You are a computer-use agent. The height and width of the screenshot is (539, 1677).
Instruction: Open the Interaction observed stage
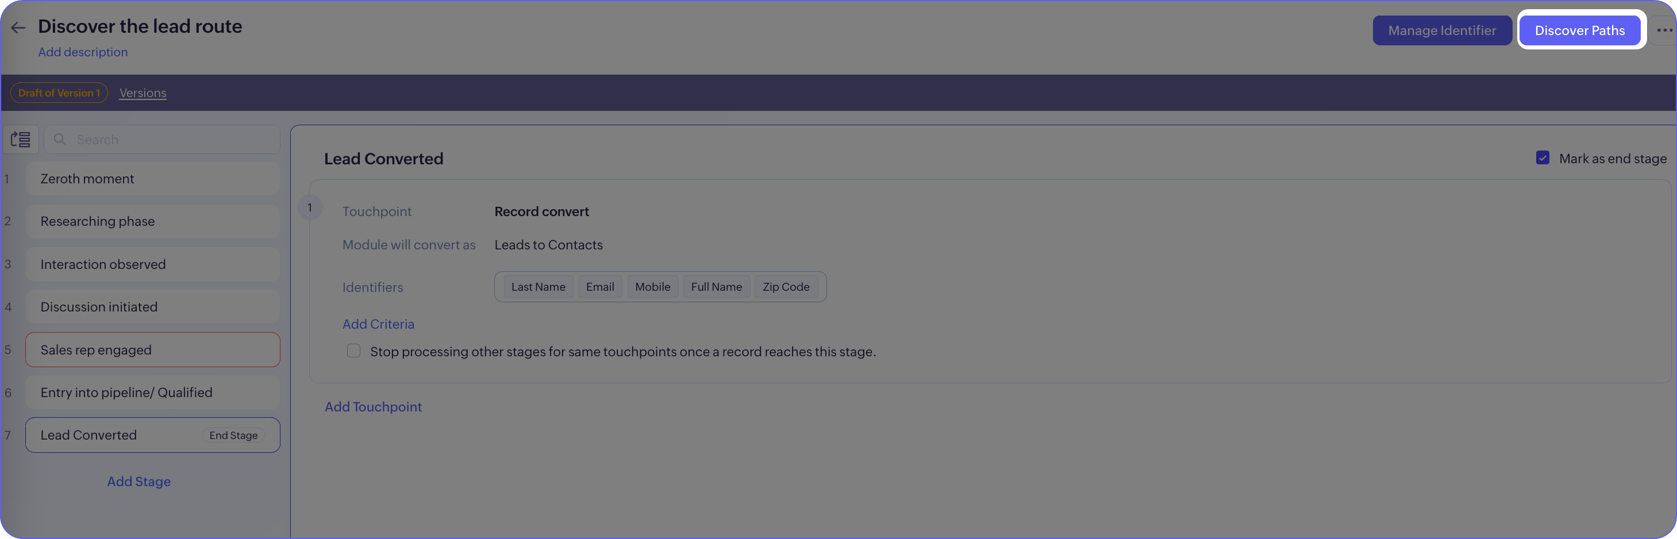pyautogui.click(x=153, y=264)
